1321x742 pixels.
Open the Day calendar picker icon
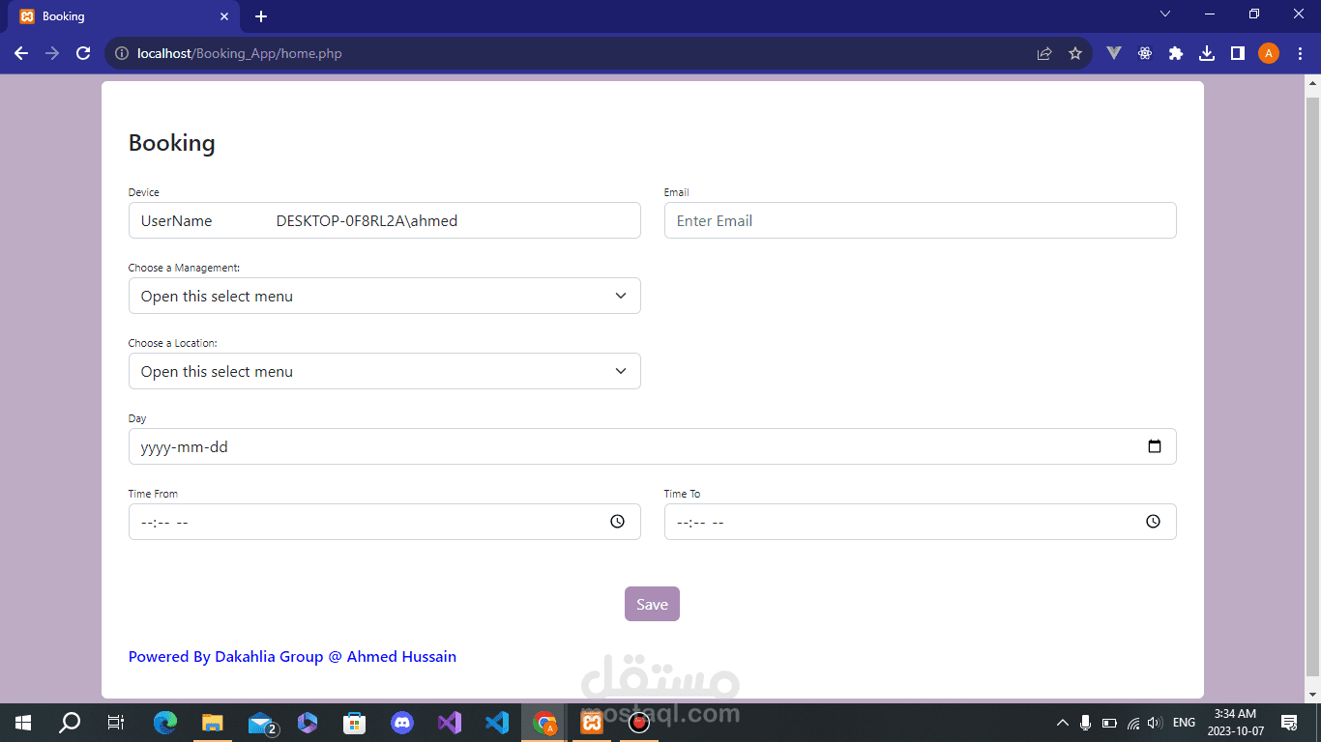pos(1154,446)
